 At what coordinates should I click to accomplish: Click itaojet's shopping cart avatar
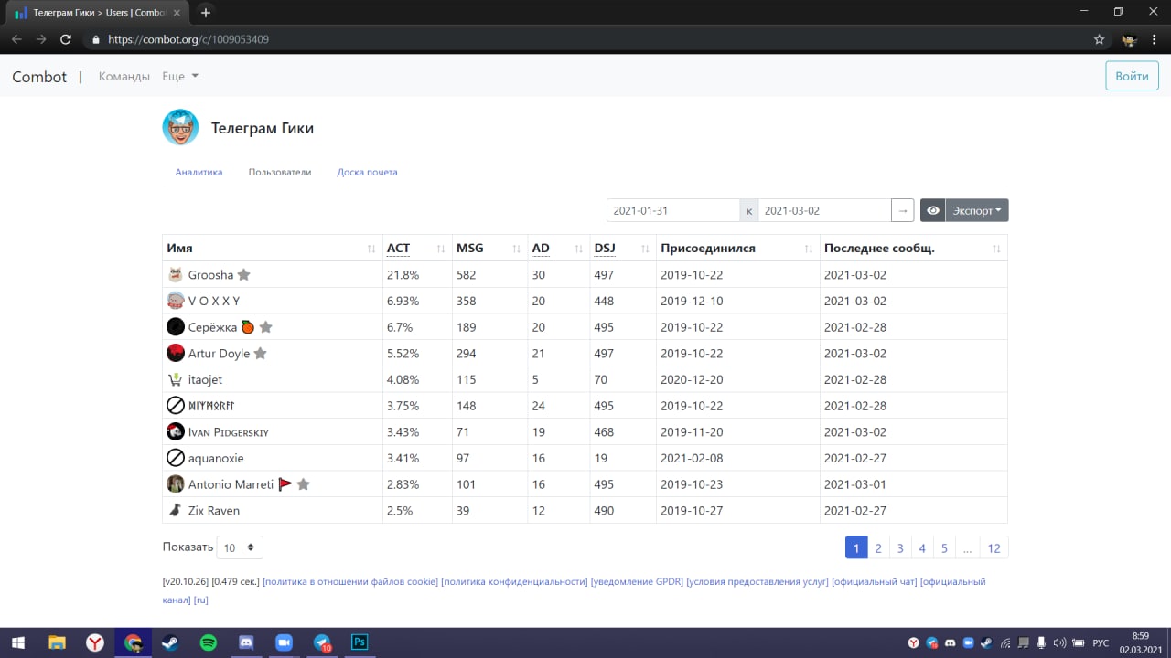[176, 379]
